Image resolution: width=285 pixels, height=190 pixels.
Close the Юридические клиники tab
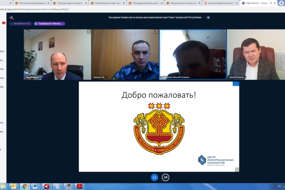click(x=199, y=3)
